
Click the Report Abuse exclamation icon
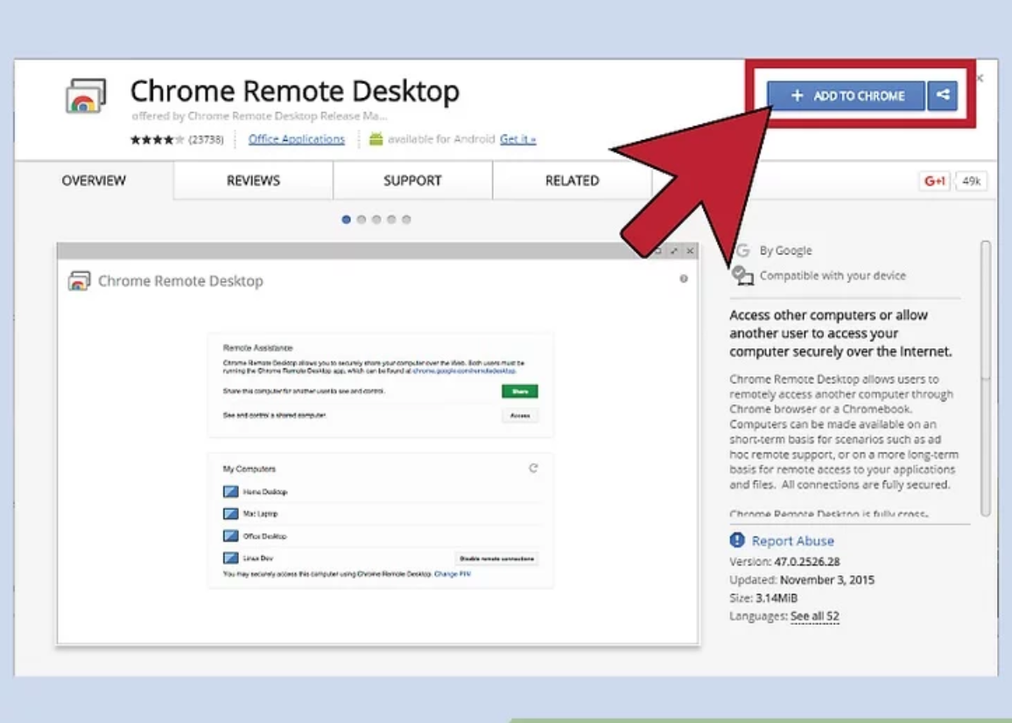pos(737,540)
